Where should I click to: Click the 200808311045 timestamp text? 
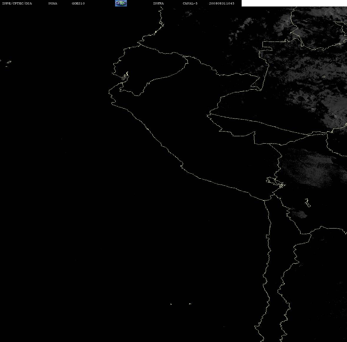click(222, 3)
